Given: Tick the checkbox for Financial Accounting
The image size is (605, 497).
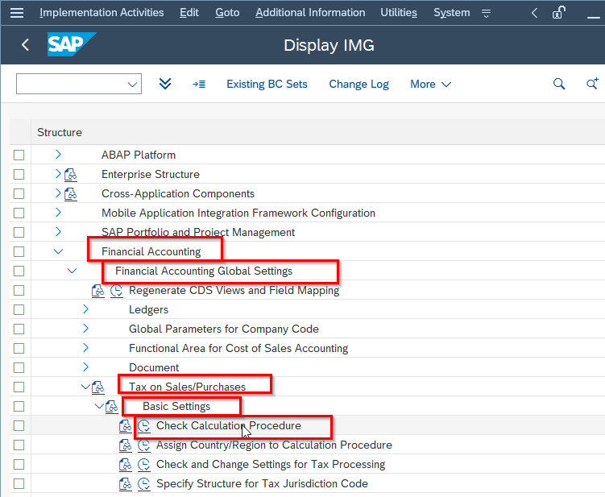Looking at the screenshot, I should click(x=19, y=251).
